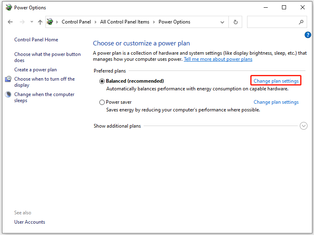Click the Back navigation arrow
The height and width of the screenshot is (235, 314).
point(10,22)
